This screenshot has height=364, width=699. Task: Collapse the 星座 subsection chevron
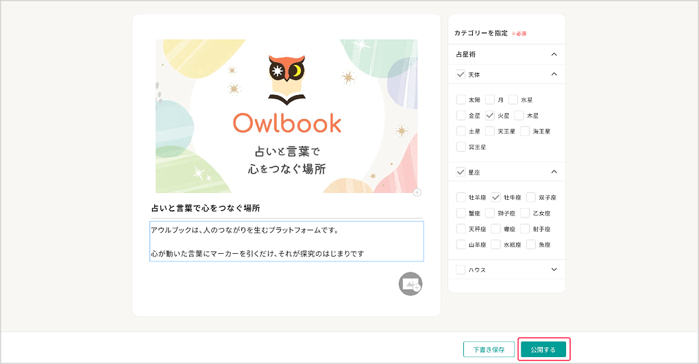pyautogui.click(x=554, y=172)
